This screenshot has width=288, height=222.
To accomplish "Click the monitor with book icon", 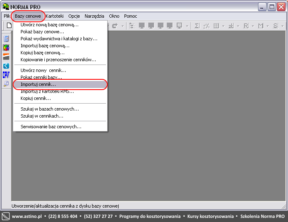I will click(179, 26).
